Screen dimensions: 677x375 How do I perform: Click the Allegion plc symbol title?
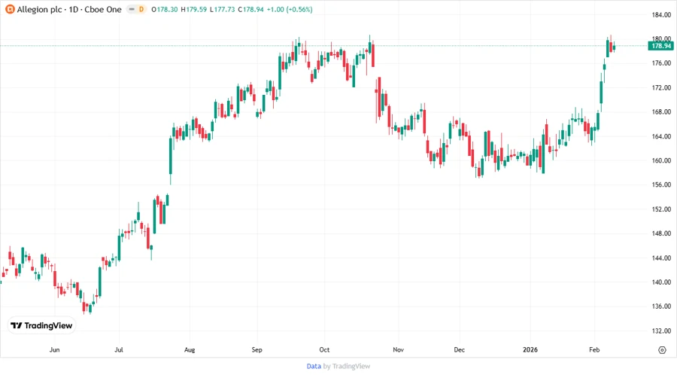[x=69, y=9]
